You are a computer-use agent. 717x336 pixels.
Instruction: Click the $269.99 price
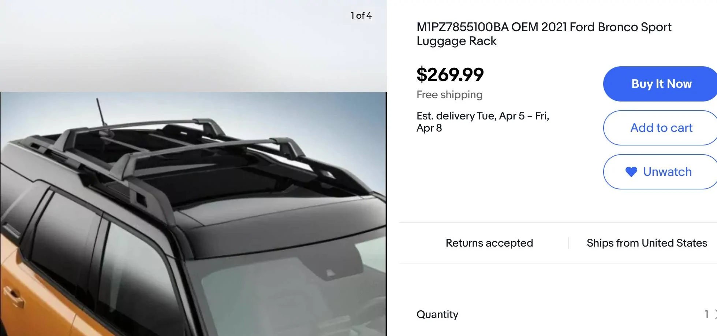[x=450, y=75]
